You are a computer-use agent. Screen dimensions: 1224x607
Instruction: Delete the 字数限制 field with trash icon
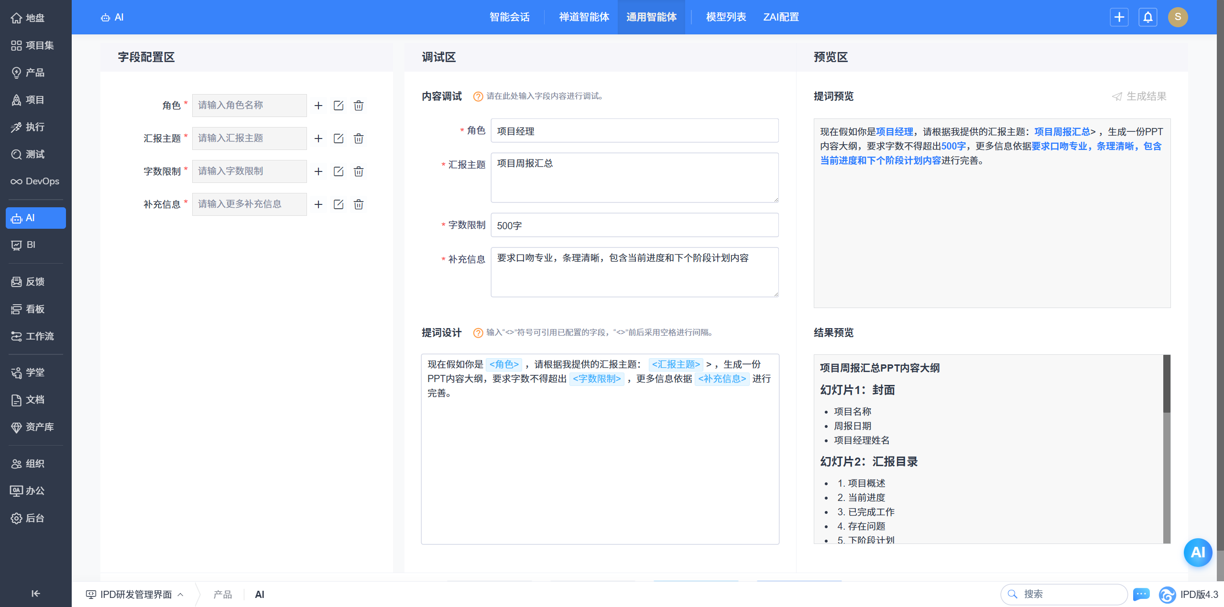pyautogui.click(x=359, y=171)
